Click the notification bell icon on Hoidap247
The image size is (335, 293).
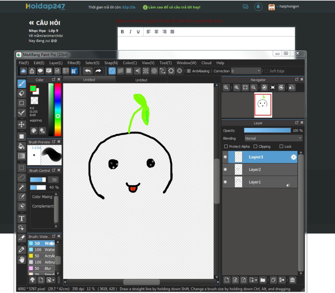pos(258,7)
